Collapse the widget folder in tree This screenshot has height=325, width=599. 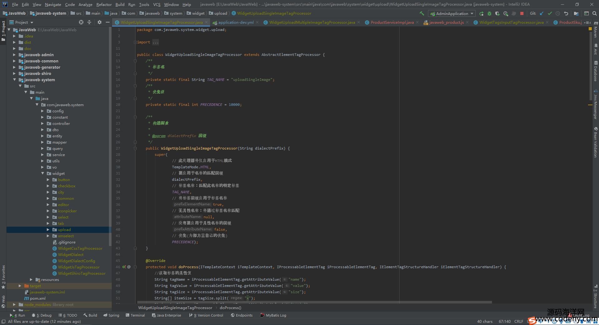43,173
